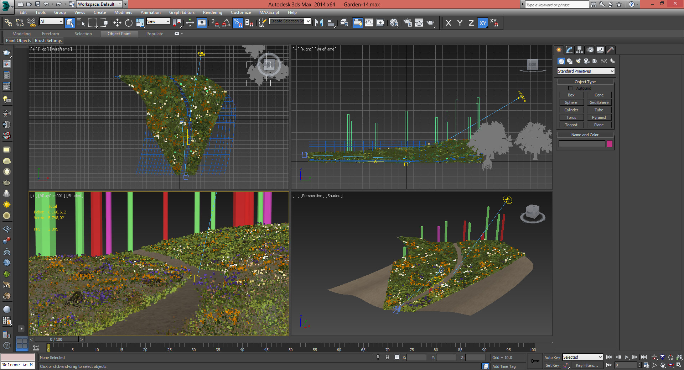684x370 pixels.
Task: Open the Mirror tool
Action: pyautogui.click(x=319, y=23)
